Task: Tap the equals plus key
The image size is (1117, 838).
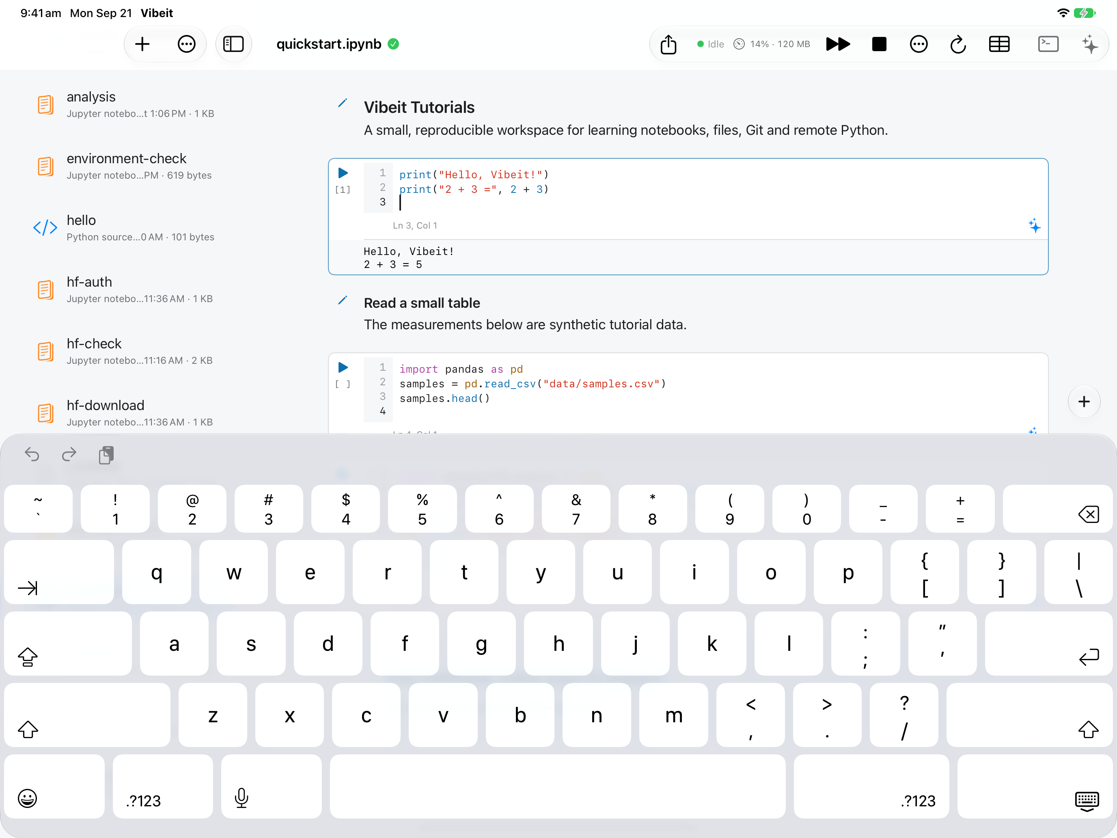Action: 960,509
